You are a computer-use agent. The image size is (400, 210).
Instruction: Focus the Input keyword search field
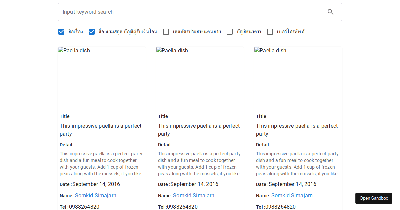(x=190, y=12)
